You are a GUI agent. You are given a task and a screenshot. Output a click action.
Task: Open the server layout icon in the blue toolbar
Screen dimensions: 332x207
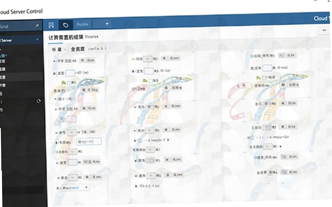click(x=51, y=25)
